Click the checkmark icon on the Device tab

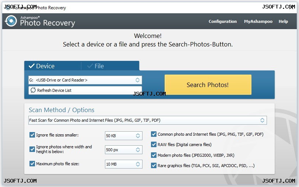pos(31,66)
